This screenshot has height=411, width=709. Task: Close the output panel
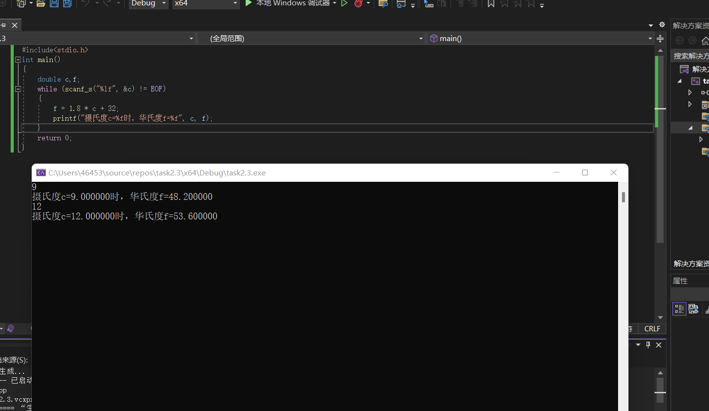659,345
